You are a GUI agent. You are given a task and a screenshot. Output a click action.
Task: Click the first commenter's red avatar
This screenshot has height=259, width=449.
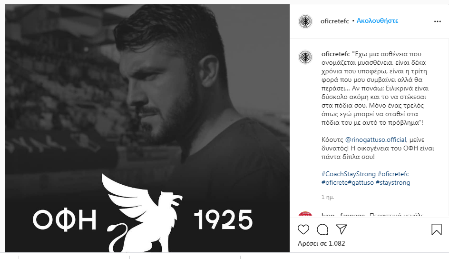305,214
